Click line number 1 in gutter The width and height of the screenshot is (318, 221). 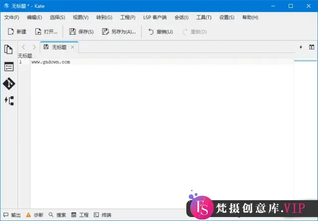pyautogui.click(x=20, y=62)
